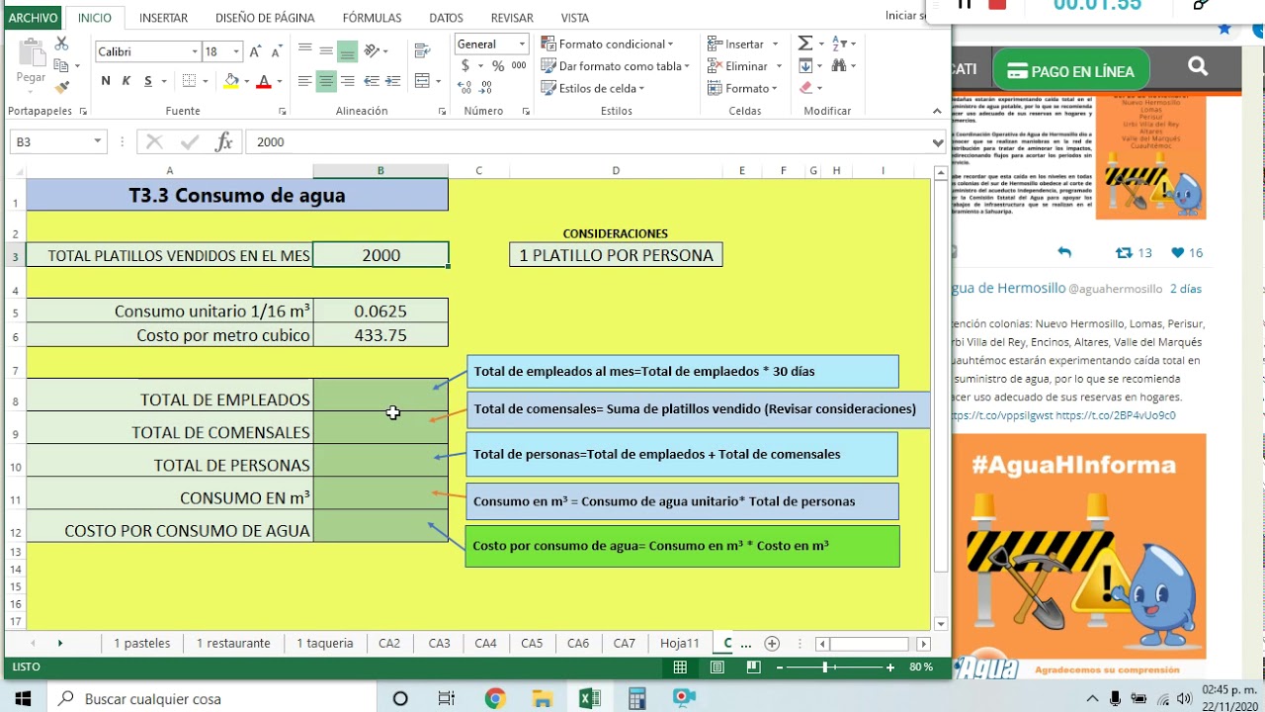Toggle align text left

coord(304,81)
